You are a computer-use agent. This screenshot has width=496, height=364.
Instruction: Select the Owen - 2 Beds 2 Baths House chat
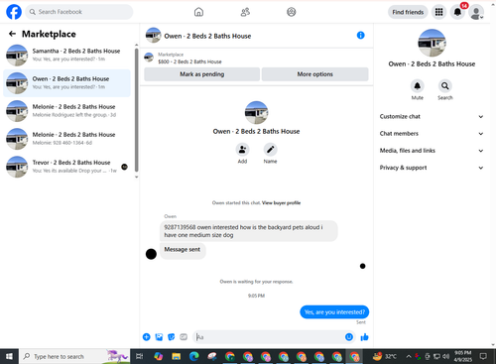tap(66, 83)
